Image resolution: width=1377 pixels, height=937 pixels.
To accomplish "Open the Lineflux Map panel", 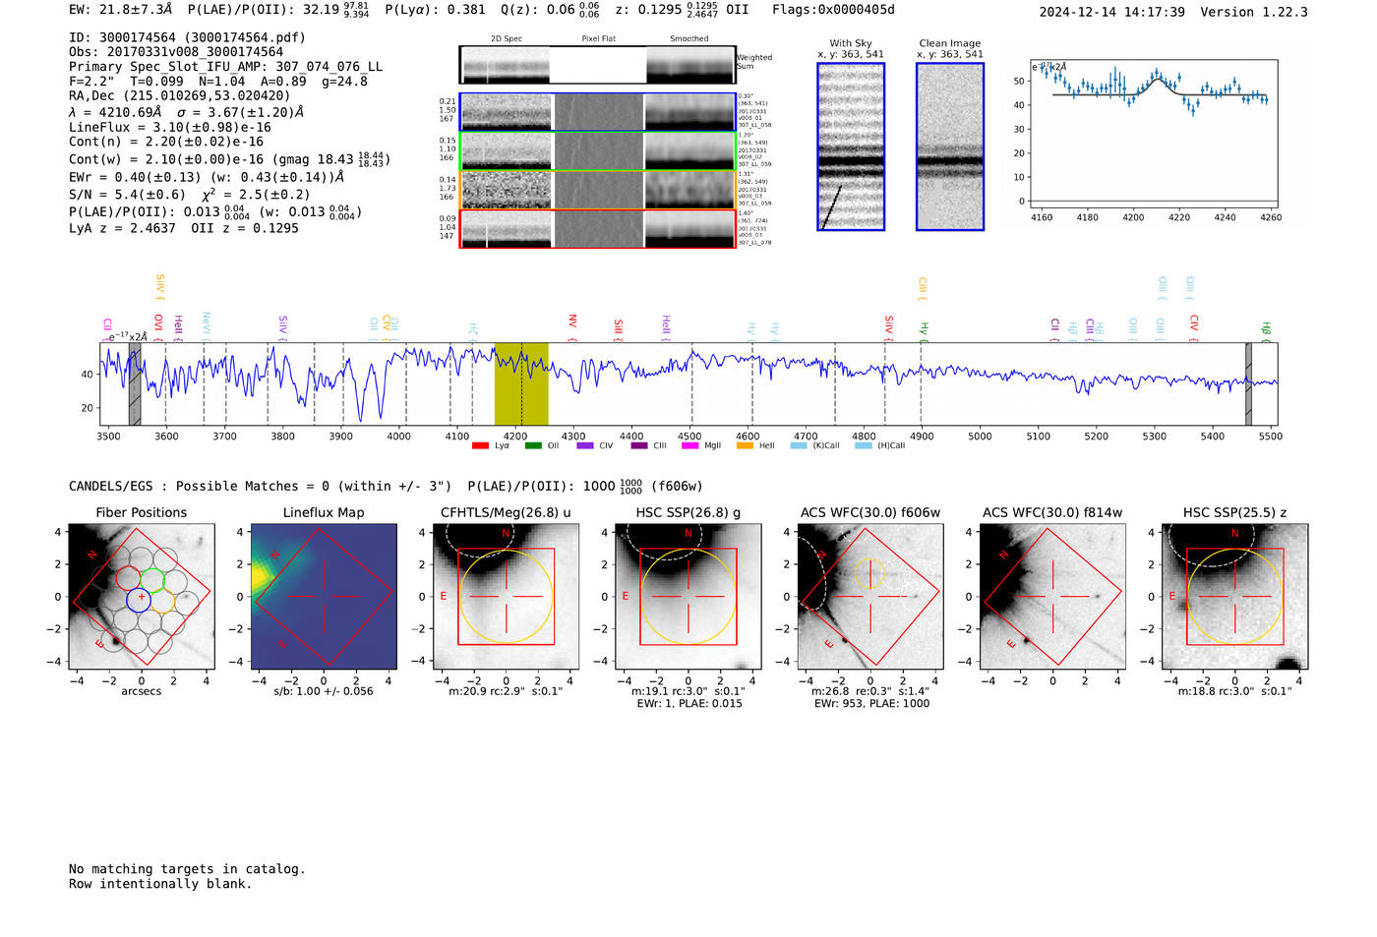I will 324,597.
